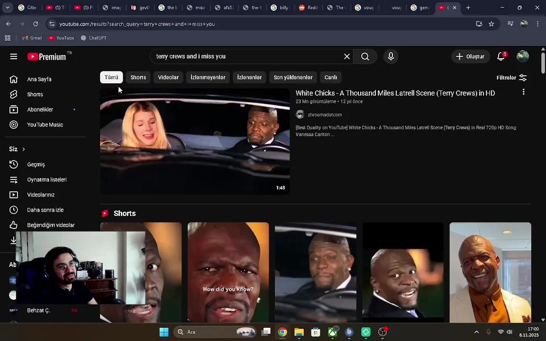The height and width of the screenshot is (341, 546).
Task: Open a new Chrome tab
Action: 468,7
